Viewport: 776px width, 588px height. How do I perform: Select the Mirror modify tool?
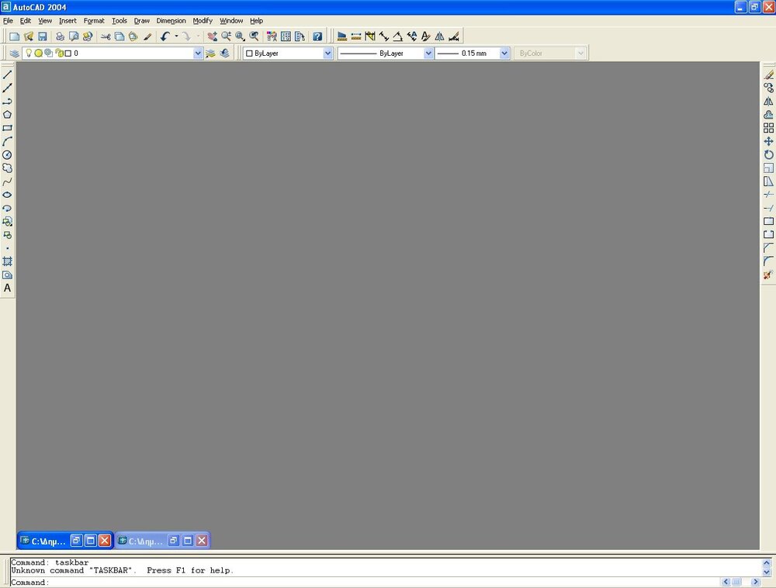point(768,99)
